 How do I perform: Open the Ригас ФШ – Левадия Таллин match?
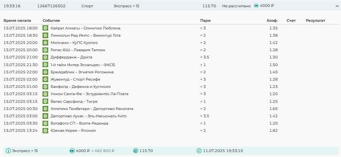tap(78, 50)
